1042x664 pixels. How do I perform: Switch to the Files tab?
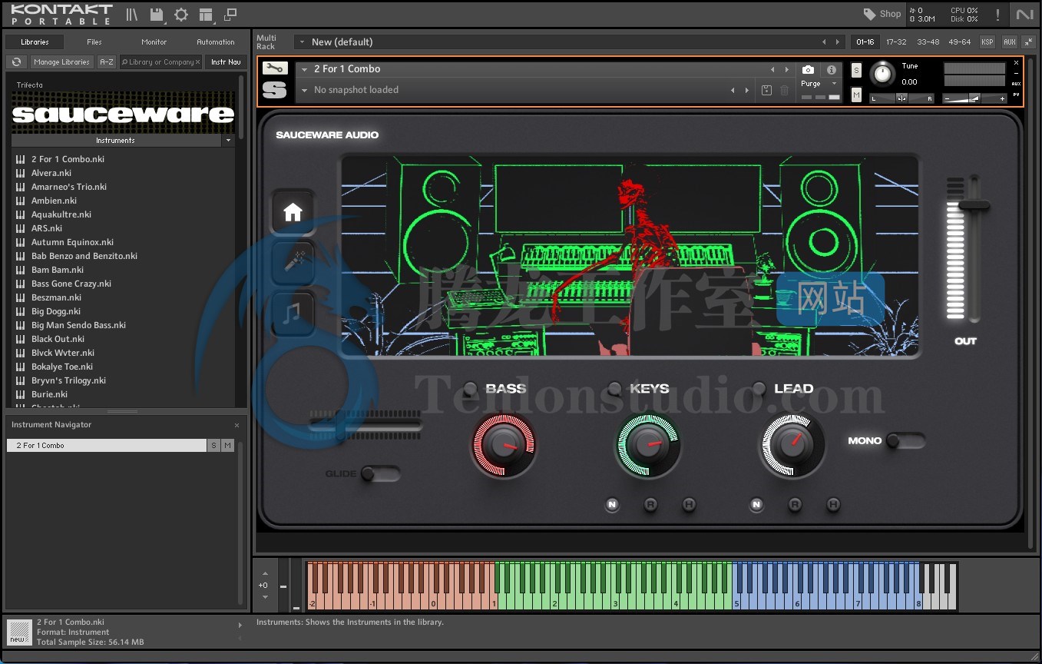coord(94,42)
